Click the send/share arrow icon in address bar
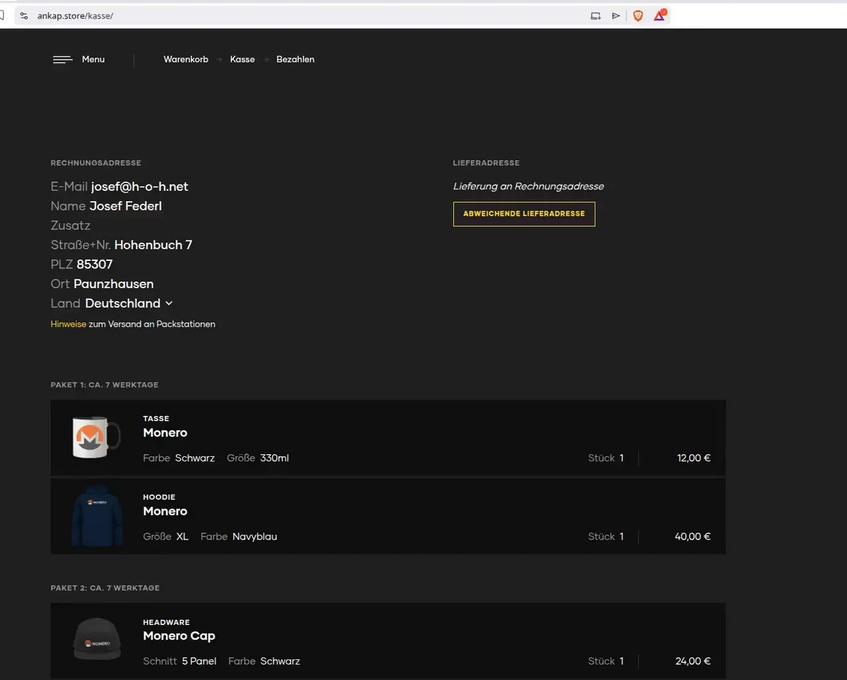The image size is (847, 680). point(616,16)
